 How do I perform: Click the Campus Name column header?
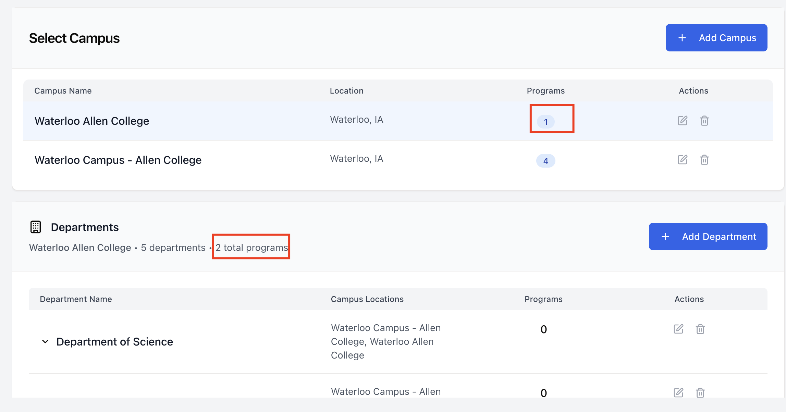[63, 91]
